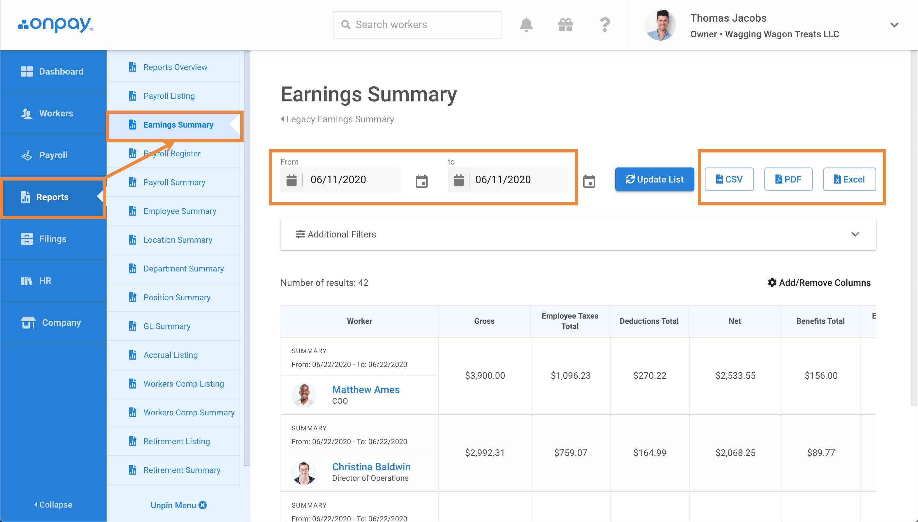This screenshot has width=918, height=522.
Task: Open the Filings section
Action: tap(53, 239)
